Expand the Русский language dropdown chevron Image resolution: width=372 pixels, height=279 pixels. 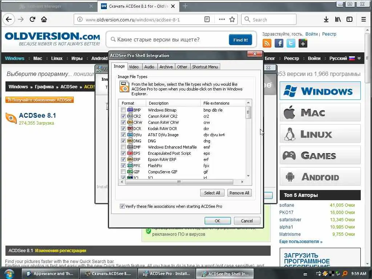(359, 58)
